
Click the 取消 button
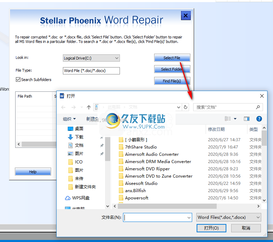pos(246,228)
